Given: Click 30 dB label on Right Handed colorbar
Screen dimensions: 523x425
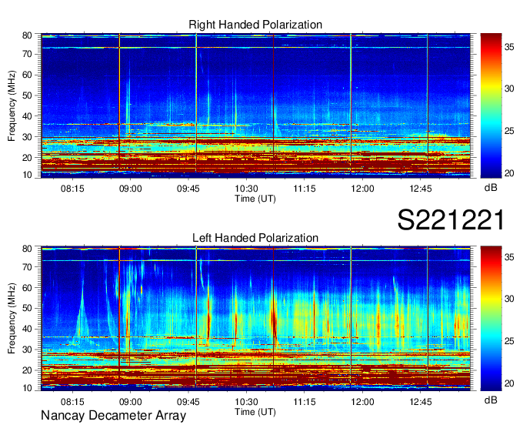Looking at the screenshot, I should [x=509, y=88].
